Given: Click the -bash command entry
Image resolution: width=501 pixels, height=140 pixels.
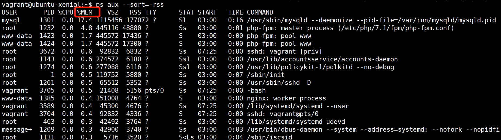Looking at the screenshot, I should (x=256, y=90).
